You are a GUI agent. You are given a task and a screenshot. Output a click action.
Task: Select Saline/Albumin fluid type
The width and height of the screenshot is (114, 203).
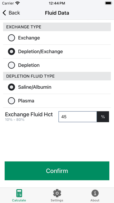pos(12,87)
